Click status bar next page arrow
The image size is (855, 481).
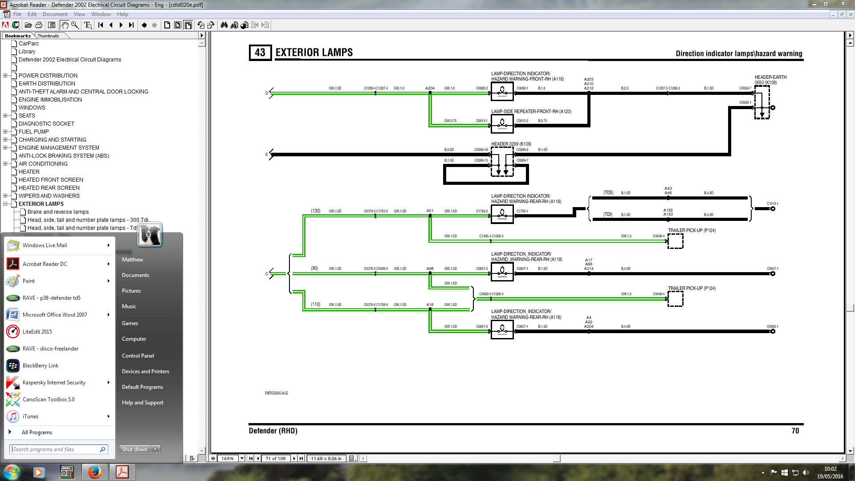tap(294, 458)
